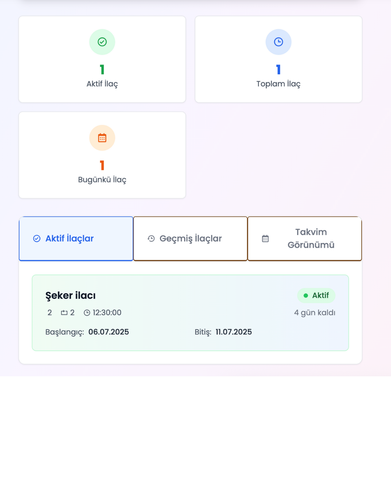The image size is (391, 488).
Task: Click the 4 gün kaldı remaining label
Action: point(315,313)
